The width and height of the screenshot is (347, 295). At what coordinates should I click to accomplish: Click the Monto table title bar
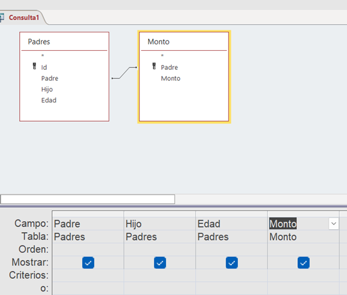[x=184, y=42]
